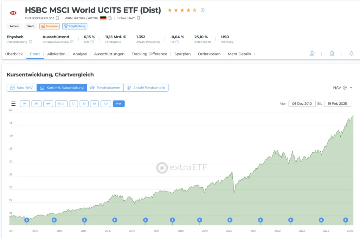Image resolution: width=360 pixels, height=239 pixels.
Task: Click the 2017 distribution marker labeled 4
Action: click(172, 220)
